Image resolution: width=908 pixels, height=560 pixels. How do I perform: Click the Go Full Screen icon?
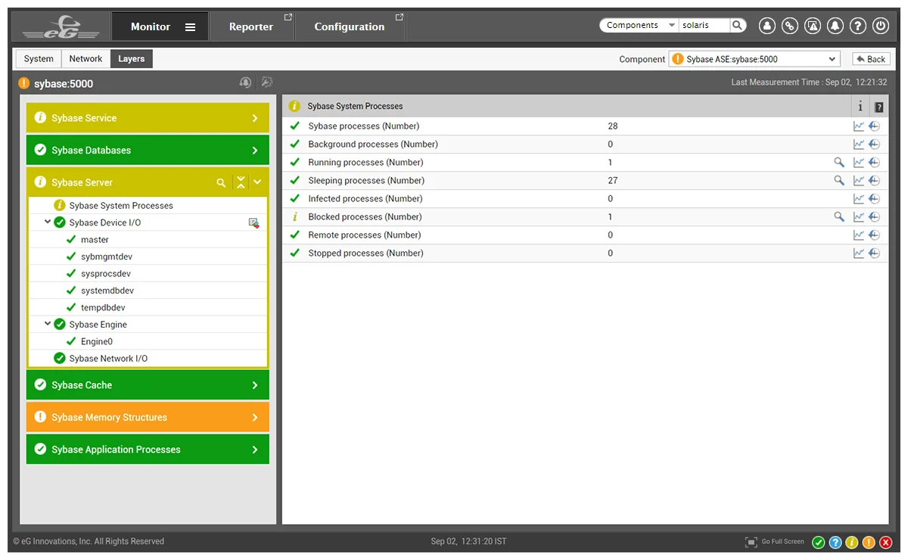click(x=751, y=542)
